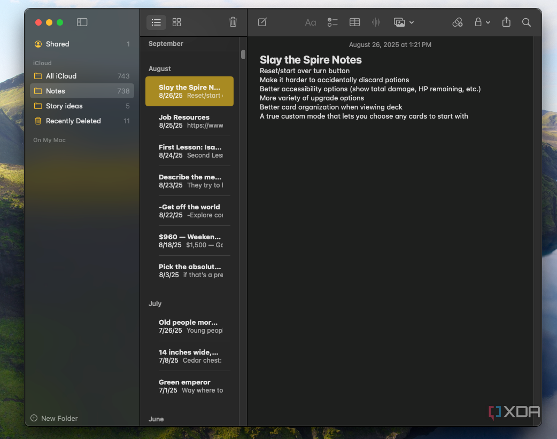Screen dimensions: 557x439
Task: Open the First Lesson: Isa... note
Action: click(189, 151)
